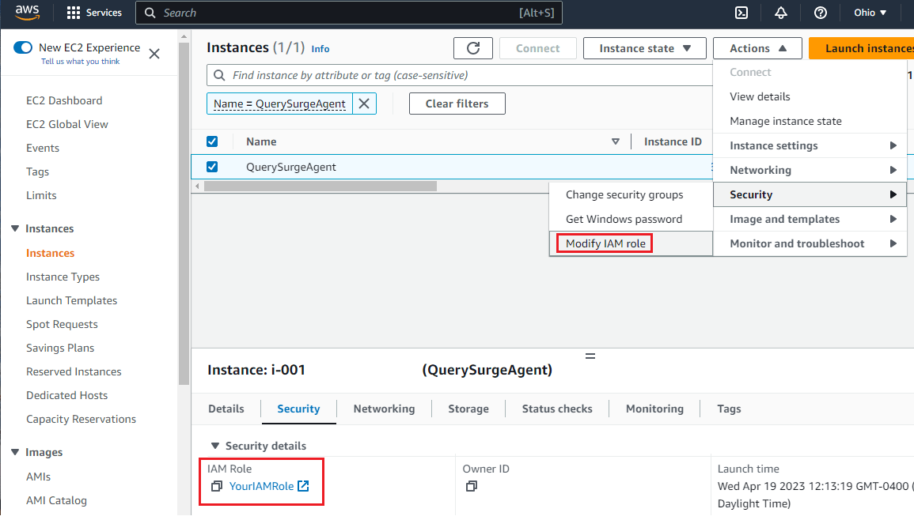Click the Launch instances button
This screenshot has height=520, width=914.
tap(870, 47)
